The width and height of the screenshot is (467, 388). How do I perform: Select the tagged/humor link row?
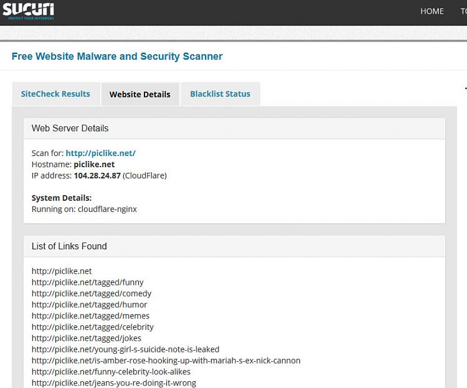pos(89,305)
